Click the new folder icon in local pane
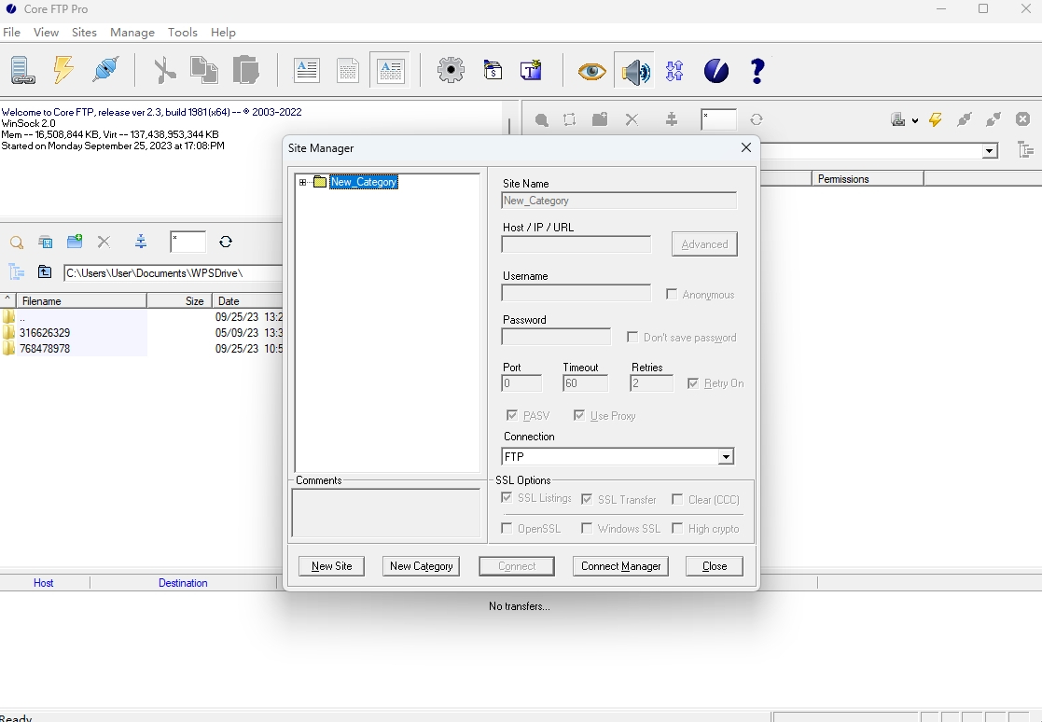Screen dimensions: 1042x722 (74, 242)
